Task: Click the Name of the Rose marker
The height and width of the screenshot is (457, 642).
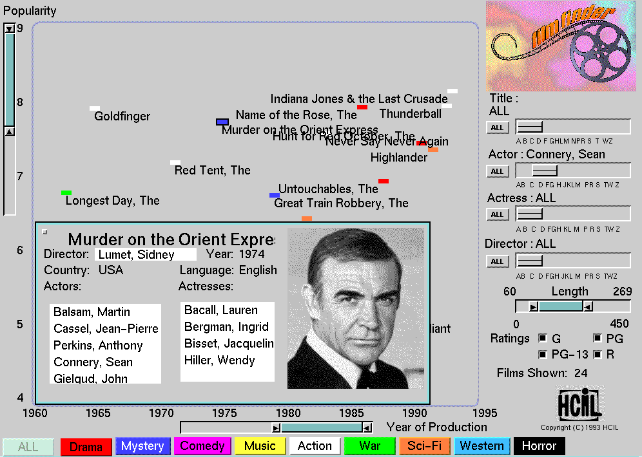Action: [x=362, y=107]
